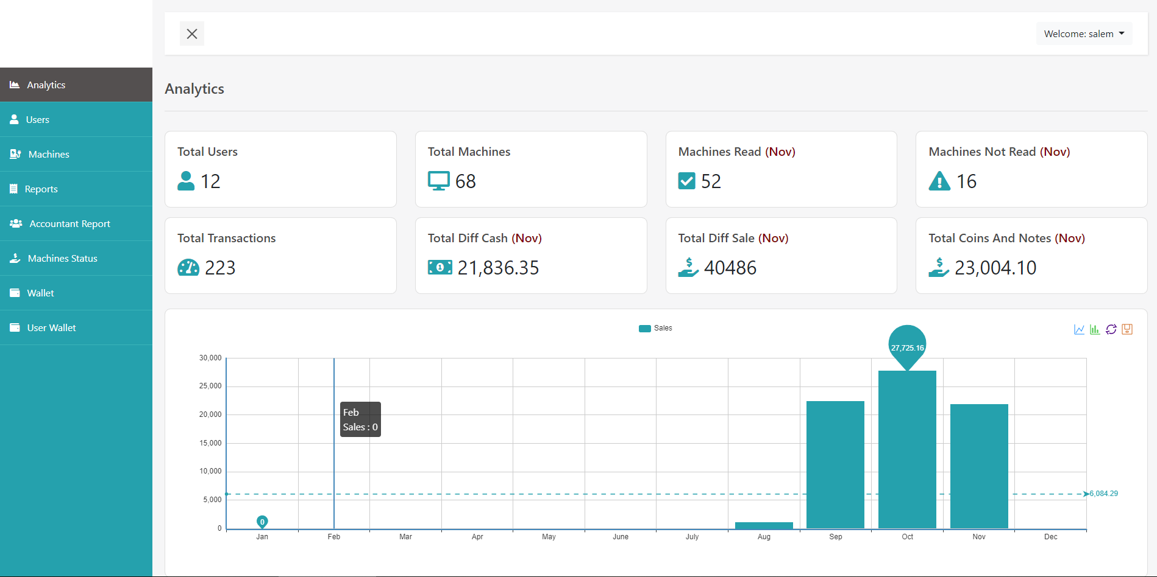1157x577 pixels.
Task: Switch chart to line view icon
Action: click(1079, 329)
